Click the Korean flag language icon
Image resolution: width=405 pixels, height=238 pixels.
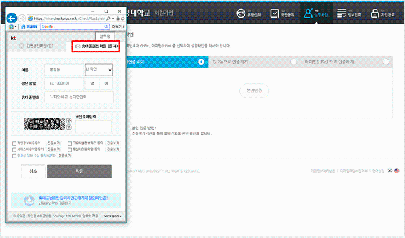(390, 170)
